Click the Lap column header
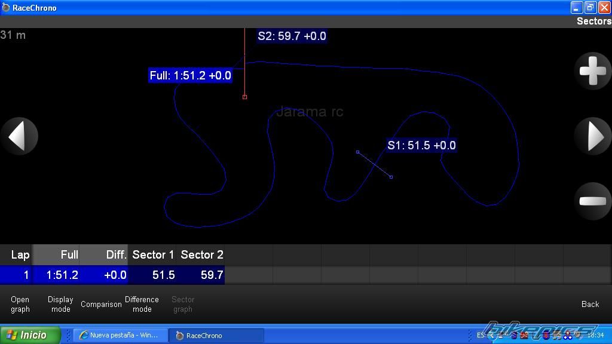612x344 pixels. point(16,254)
